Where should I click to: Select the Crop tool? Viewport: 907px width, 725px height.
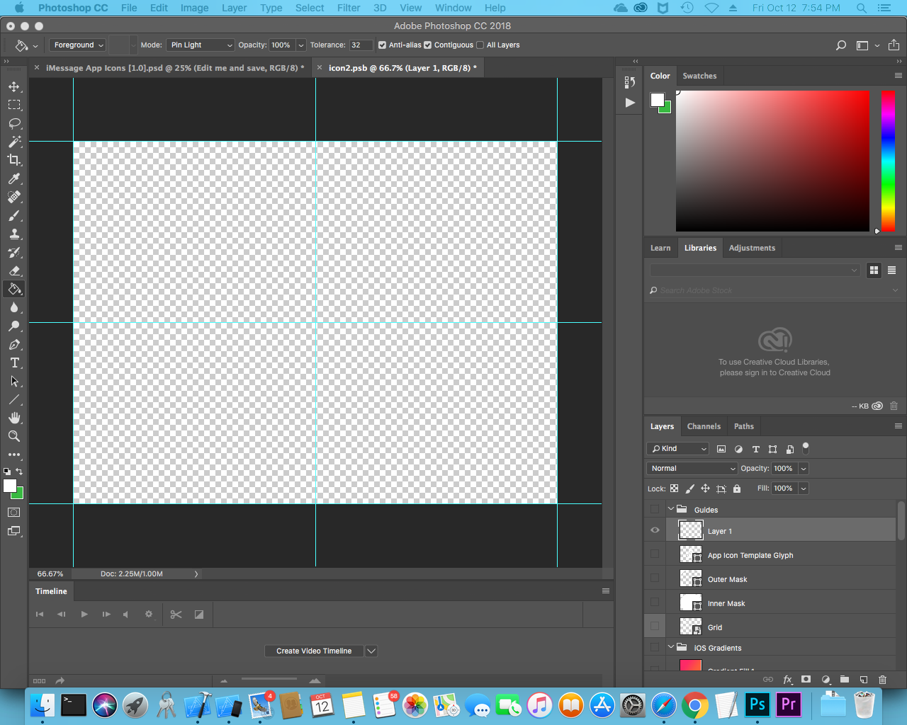point(14,160)
